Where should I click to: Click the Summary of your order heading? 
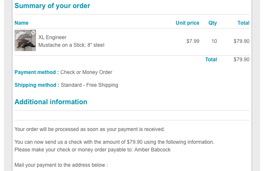(52, 6)
